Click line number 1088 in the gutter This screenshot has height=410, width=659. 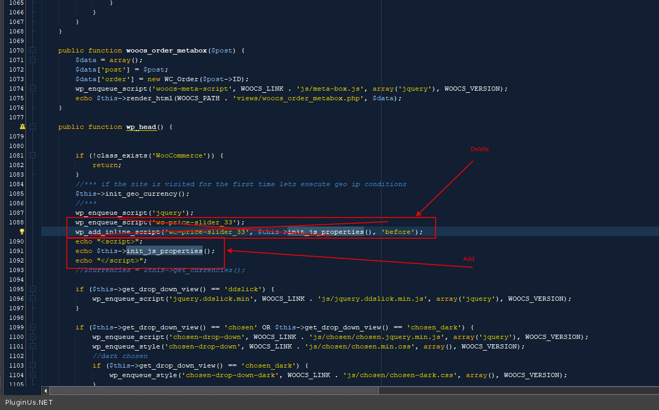coord(16,222)
